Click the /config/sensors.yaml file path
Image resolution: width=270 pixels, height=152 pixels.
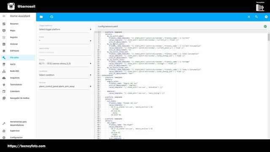coord(108,26)
